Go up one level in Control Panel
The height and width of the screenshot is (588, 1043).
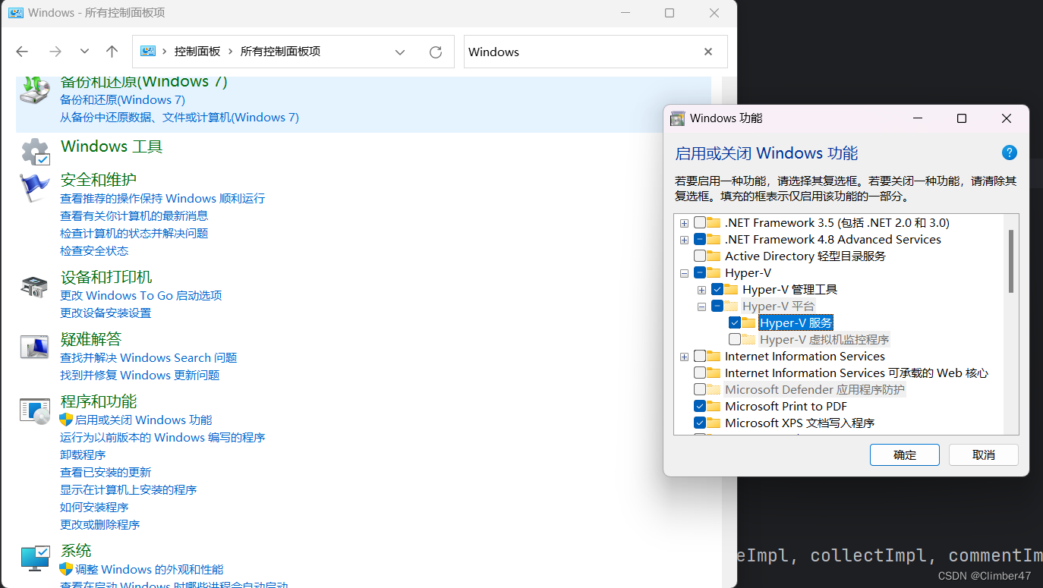(x=112, y=52)
